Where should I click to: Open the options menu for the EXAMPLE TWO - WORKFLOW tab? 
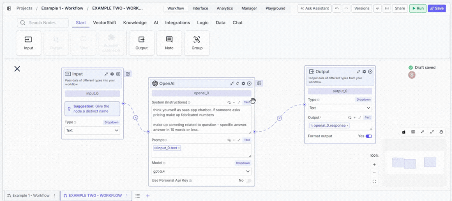click(x=127, y=196)
